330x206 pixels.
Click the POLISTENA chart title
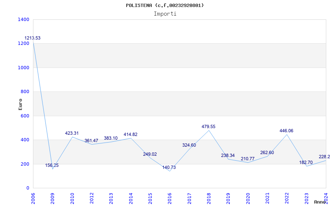tap(165, 5)
